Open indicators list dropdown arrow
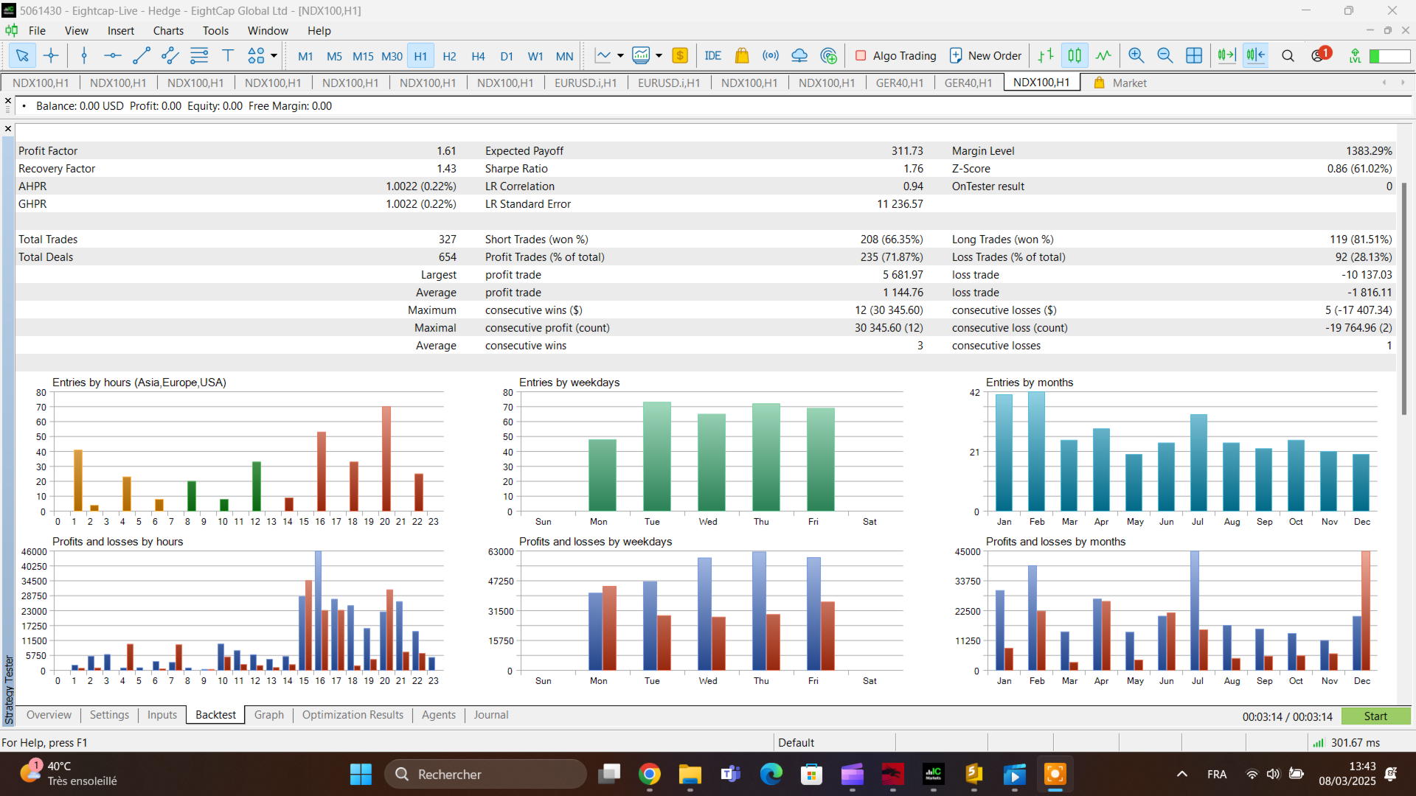The image size is (1416, 796). click(659, 55)
